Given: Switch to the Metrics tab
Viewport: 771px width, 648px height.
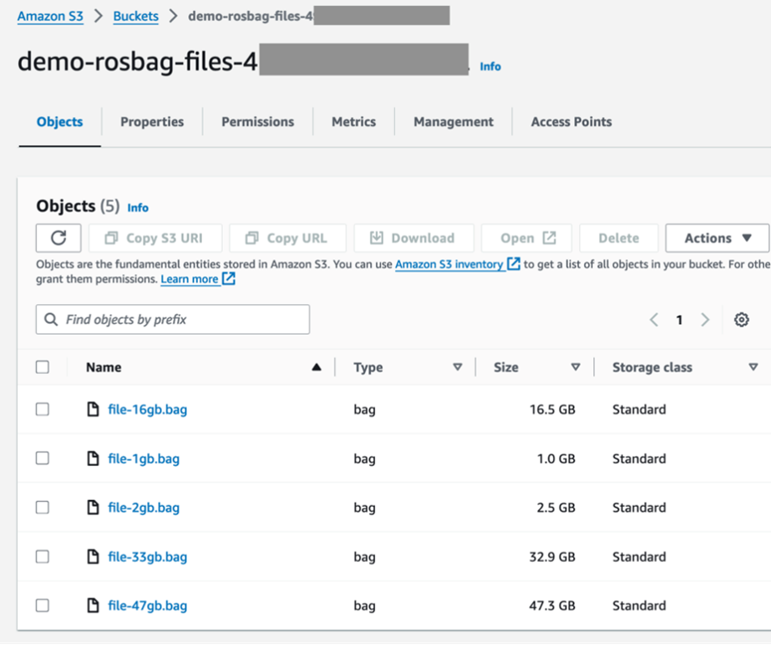Looking at the screenshot, I should pyautogui.click(x=353, y=121).
